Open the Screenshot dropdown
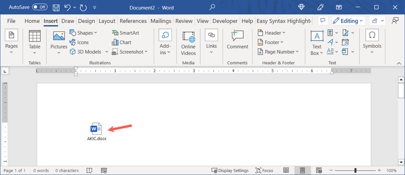This screenshot has height=175, width=405. point(146,52)
